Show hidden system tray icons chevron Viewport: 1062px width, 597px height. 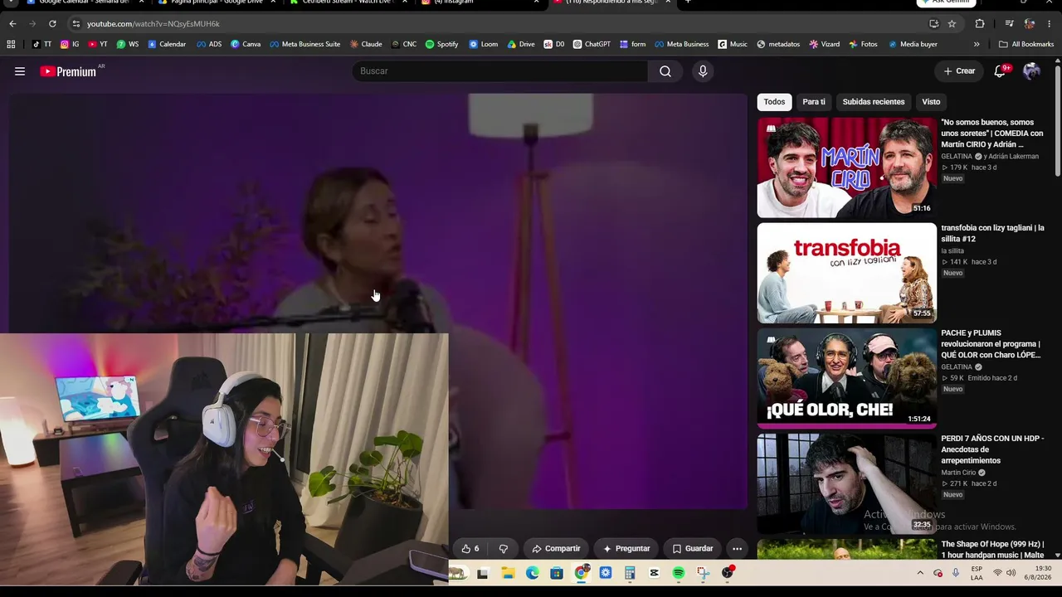pyautogui.click(x=919, y=573)
